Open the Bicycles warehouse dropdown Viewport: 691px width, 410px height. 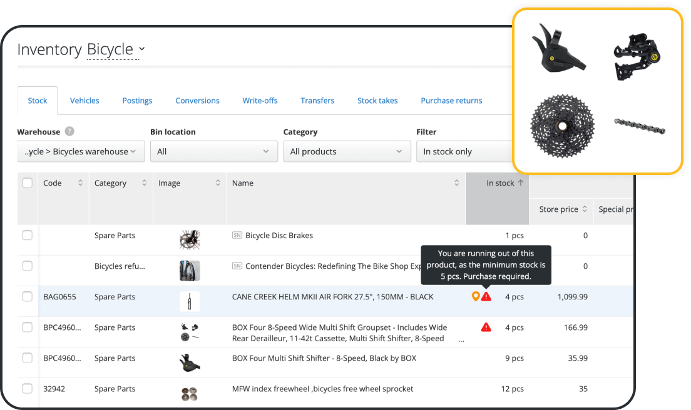[x=81, y=151]
